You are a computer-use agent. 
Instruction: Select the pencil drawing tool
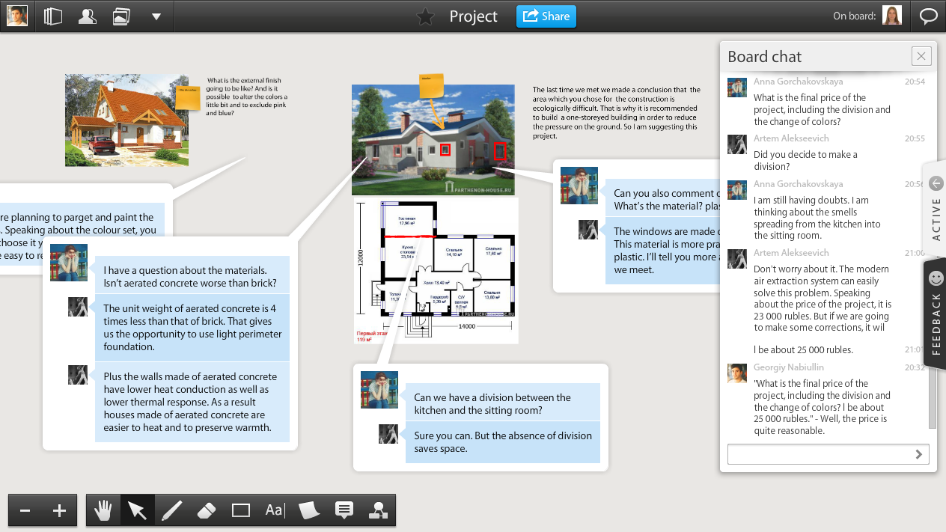pos(171,510)
